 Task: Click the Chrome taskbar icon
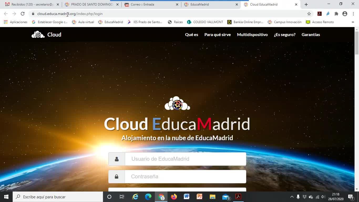(161, 197)
